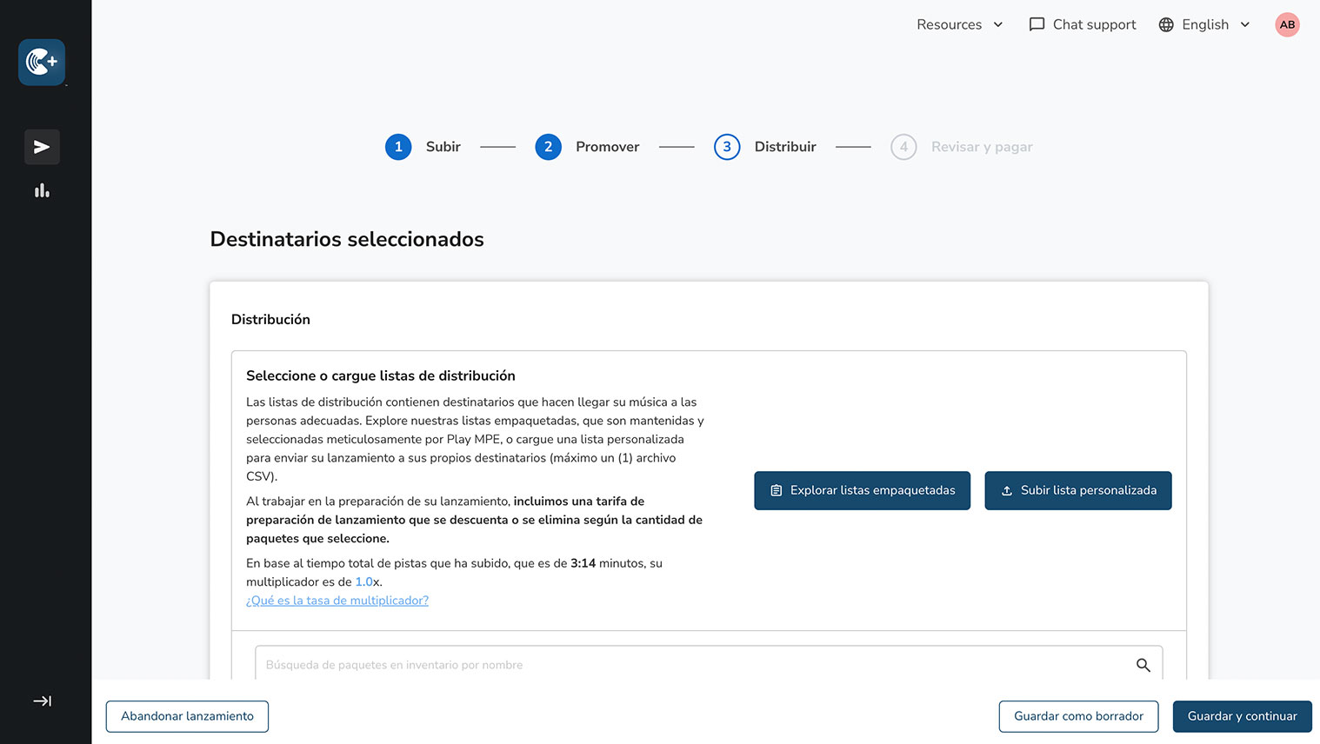Focus the package name search field
1320x744 pixels.
click(687, 665)
